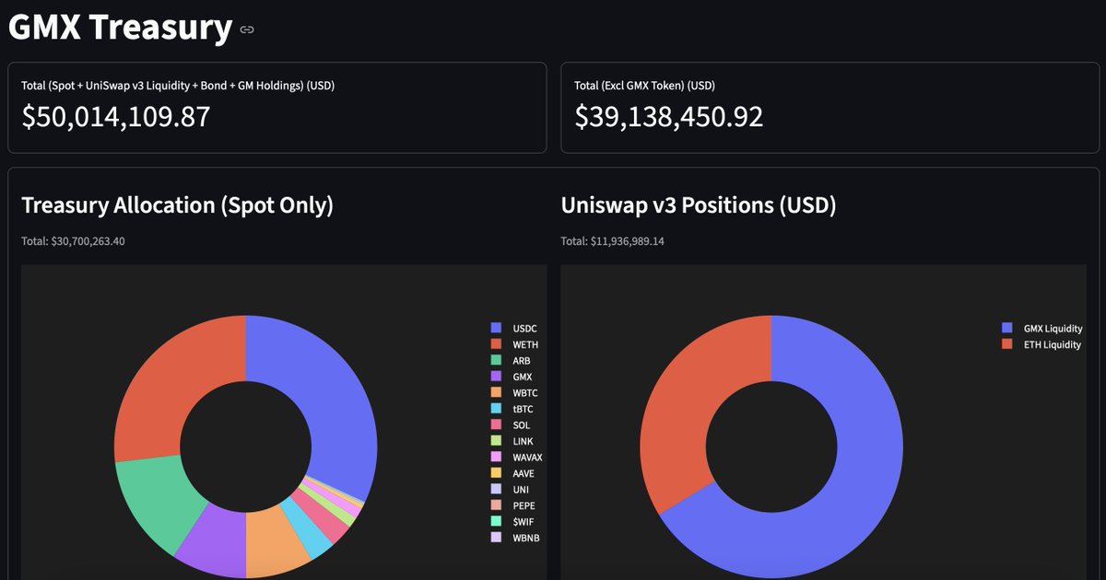
Task: Click the Uniswap v3 Positions (USD) heading
Action: pyautogui.click(x=699, y=205)
